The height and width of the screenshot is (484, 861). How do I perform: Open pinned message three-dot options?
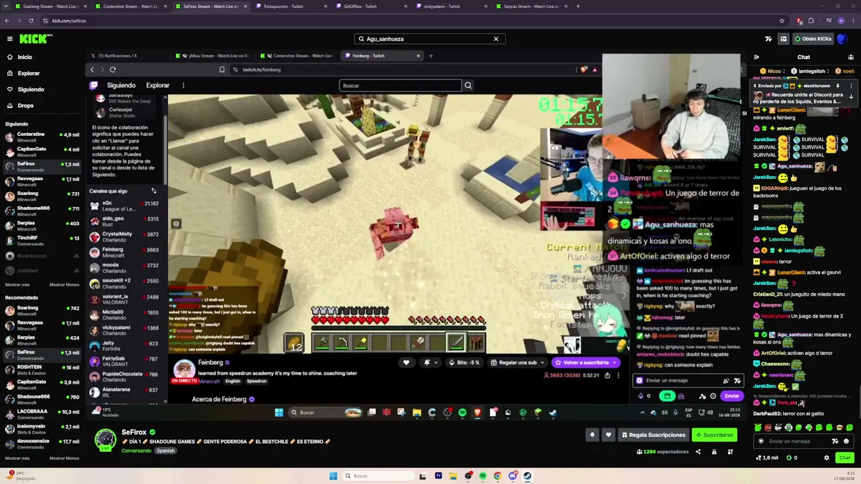(851, 86)
